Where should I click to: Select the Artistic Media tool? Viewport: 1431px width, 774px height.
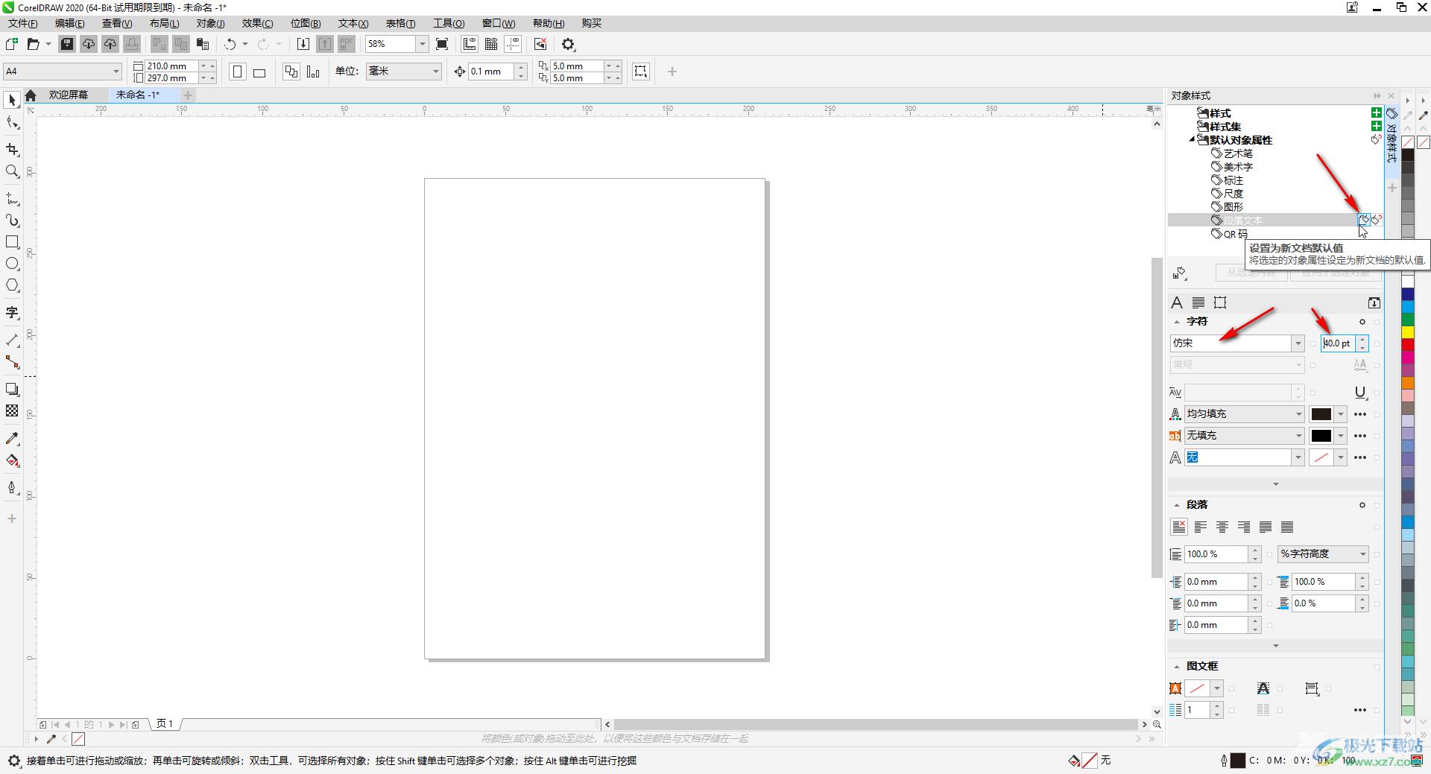tap(12, 220)
